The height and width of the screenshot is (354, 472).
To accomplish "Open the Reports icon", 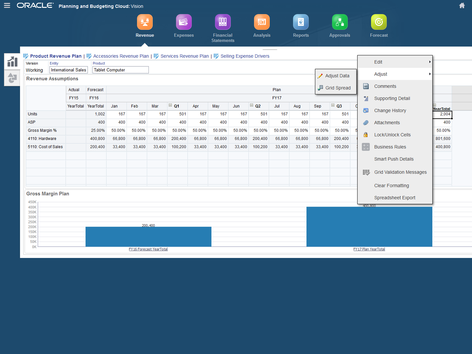I will pos(301,22).
